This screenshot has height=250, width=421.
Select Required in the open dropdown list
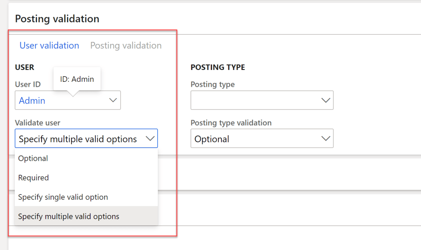33,178
